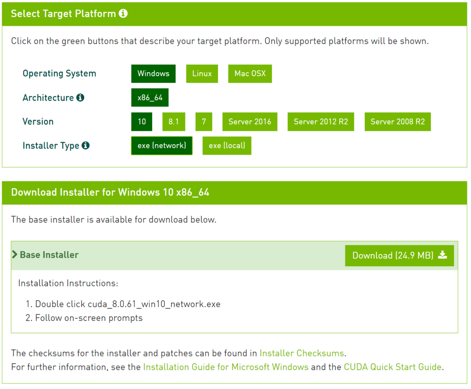This screenshot has height=389, width=471.
Task: Choose exe (network) installer type
Action: point(161,146)
